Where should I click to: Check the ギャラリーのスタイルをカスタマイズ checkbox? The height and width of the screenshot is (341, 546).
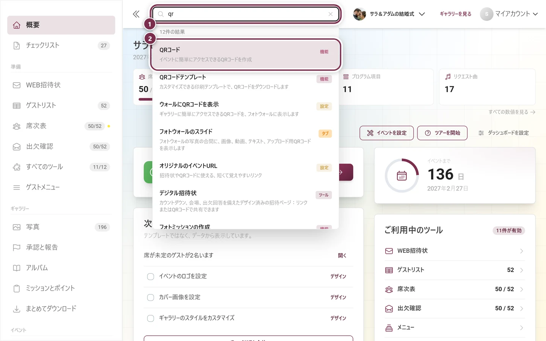point(151,318)
